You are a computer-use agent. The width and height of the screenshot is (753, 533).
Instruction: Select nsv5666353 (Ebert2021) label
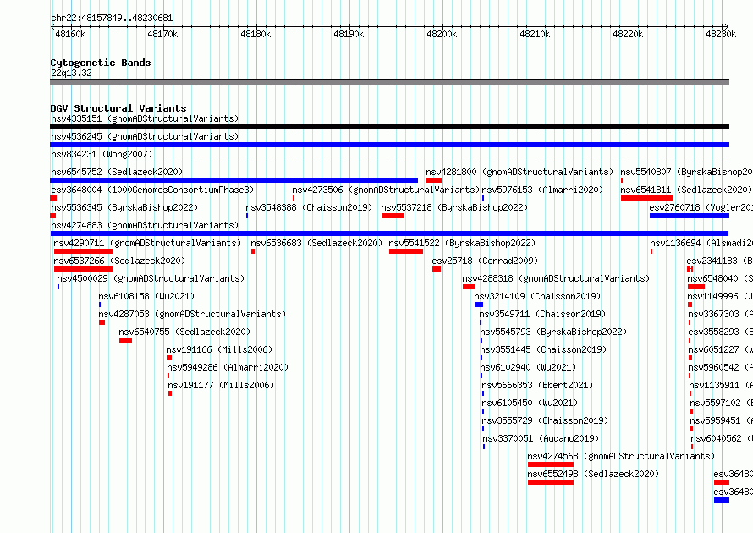pos(537,385)
